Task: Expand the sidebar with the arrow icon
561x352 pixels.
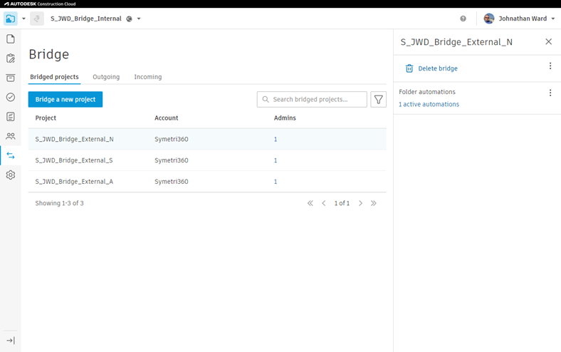Action: [x=11, y=341]
